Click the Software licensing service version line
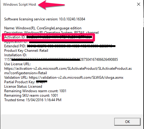The image size is (144, 129). 45,19
